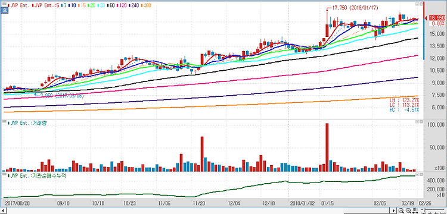
Task: Click the 10/10 date axis label
Action: coord(98,203)
